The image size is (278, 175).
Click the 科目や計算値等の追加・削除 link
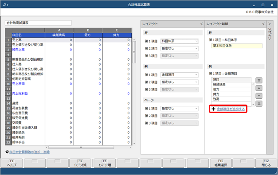pos(29,152)
